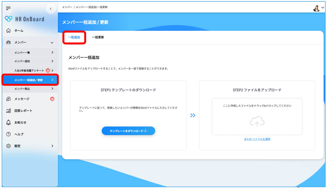Open メンバー取込 submenu item
This screenshot has height=188, width=327.
click(x=22, y=89)
